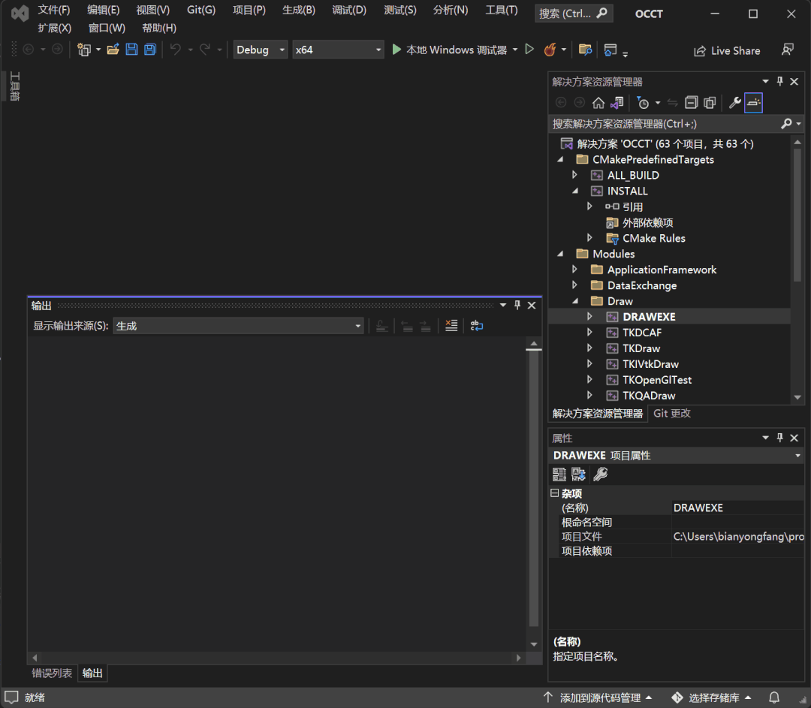Click notification bell in status bar
The image size is (811, 708).
[x=774, y=697]
